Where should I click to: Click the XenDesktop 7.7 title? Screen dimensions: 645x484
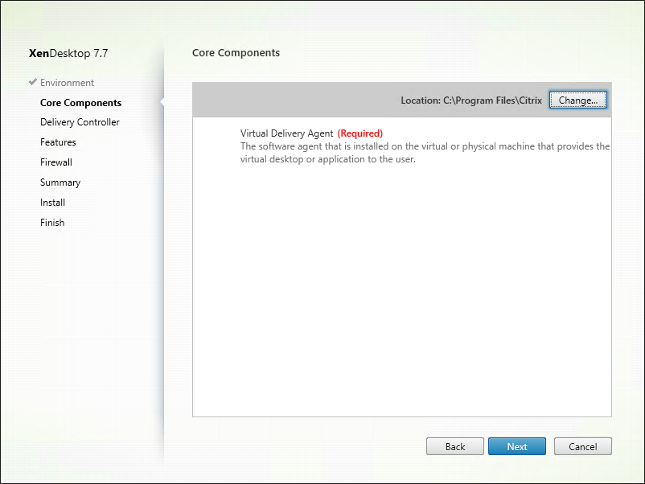point(68,53)
